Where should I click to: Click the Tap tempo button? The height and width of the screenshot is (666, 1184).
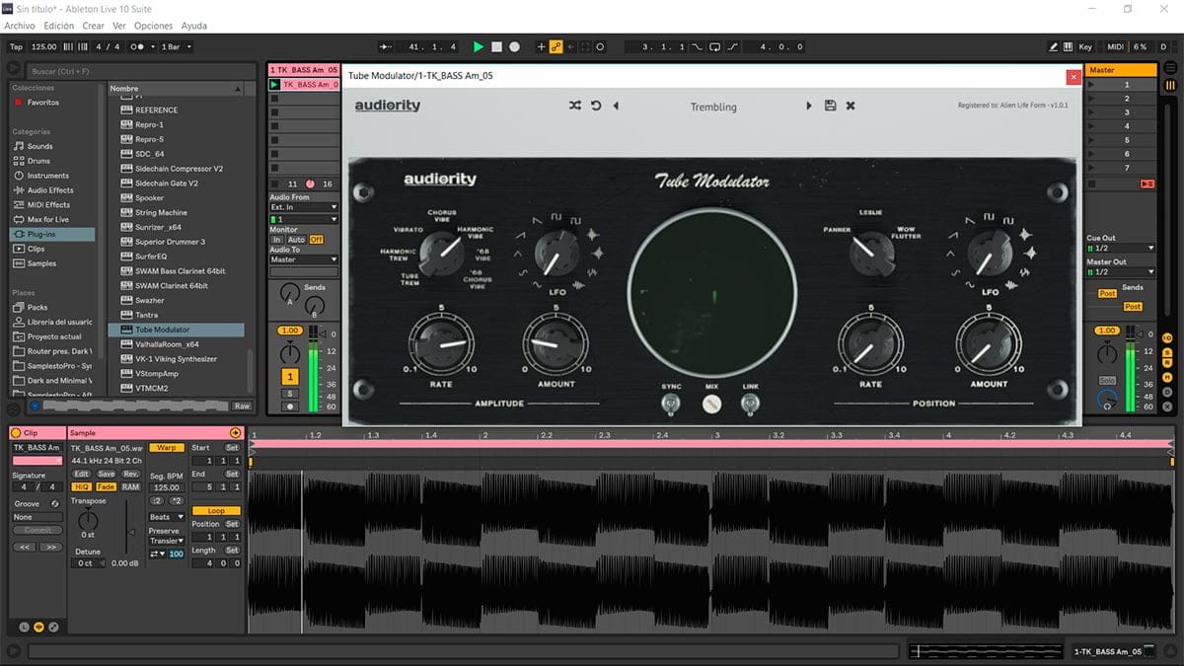16,46
